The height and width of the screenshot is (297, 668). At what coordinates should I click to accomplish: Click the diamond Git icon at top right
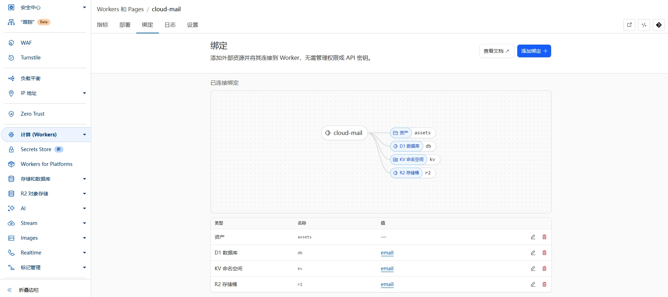click(x=658, y=25)
